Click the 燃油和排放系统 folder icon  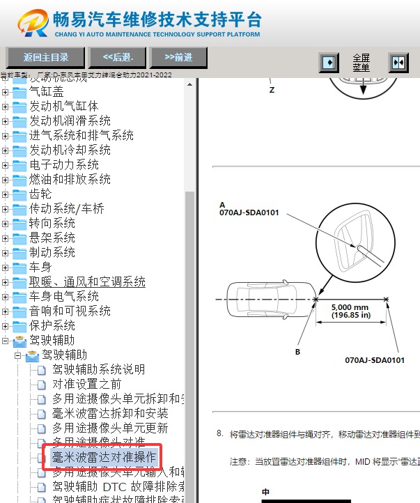tap(20, 180)
